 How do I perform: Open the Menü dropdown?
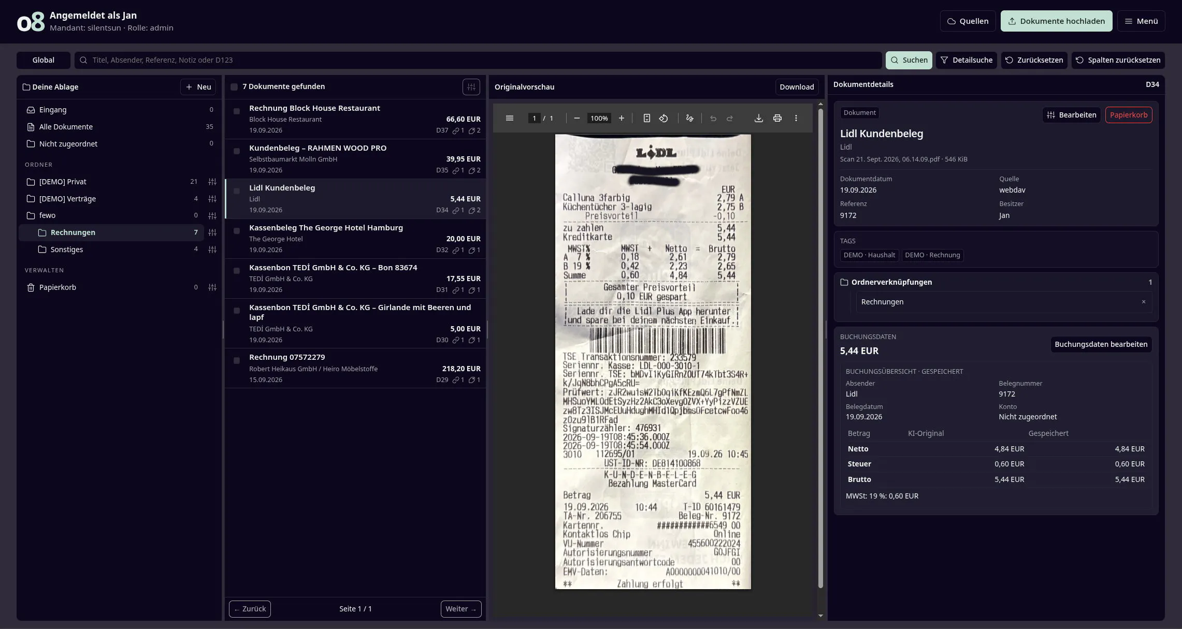point(1141,21)
